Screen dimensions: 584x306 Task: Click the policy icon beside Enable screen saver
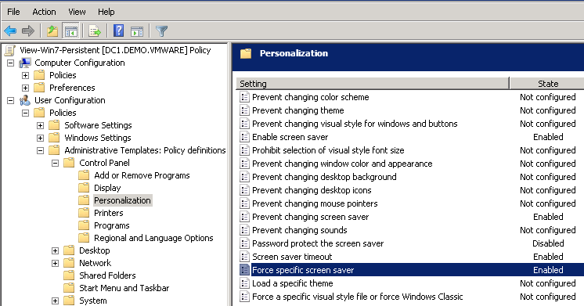click(244, 137)
